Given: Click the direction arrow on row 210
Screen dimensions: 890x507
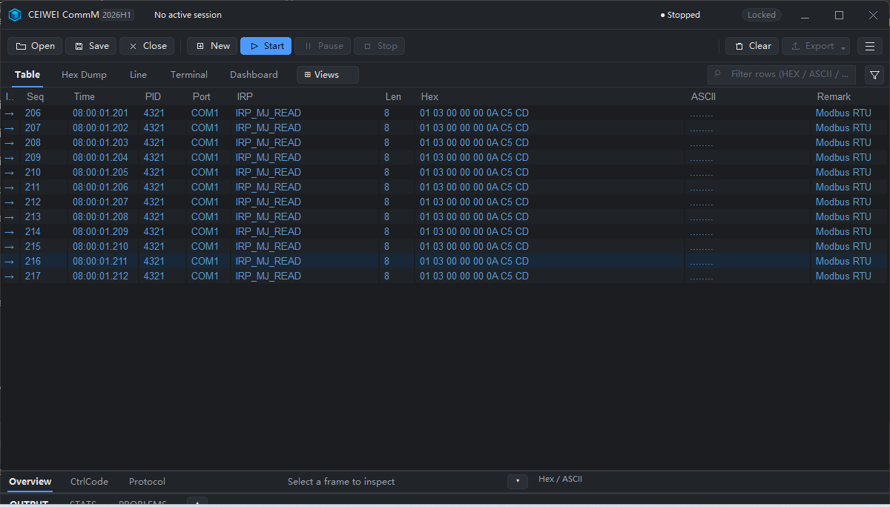Looking at the screenshot, I should [x=10, y=173].
